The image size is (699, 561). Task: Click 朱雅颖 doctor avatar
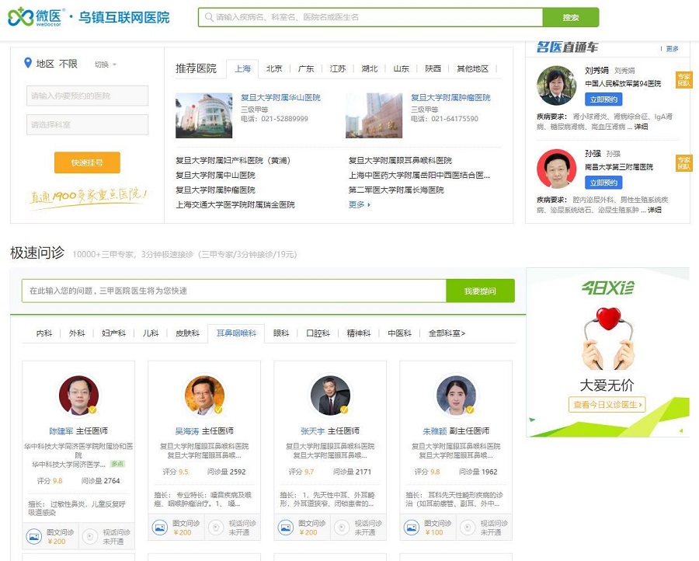tap(456, 395)
